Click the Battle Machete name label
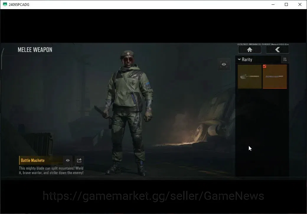 click(33, 160)
